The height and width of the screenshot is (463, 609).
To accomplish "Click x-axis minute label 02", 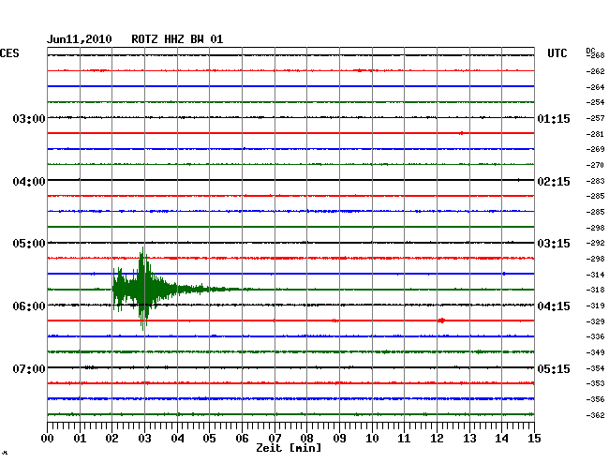I will 111,439.
